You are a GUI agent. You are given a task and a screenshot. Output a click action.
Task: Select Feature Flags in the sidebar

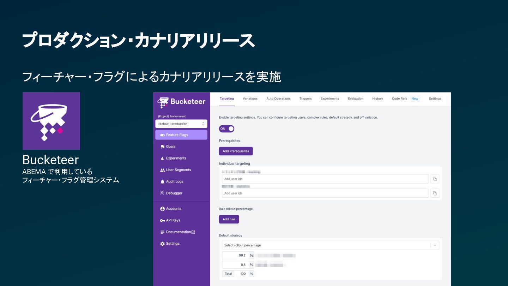pyautogui.click(x=181, y=135)
